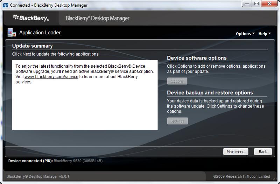Click the BlackBerry icon in the title bar
The image size is (280, 184).
(5, 5)
